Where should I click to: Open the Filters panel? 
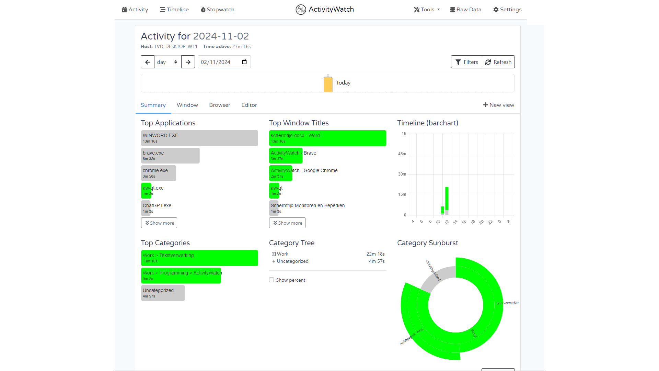(x=466, y=62)
